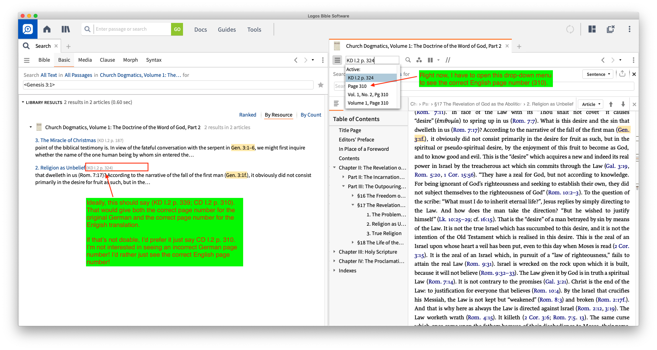Save search as favorite star icon
This screenshot has width=657, height=350.
[320, 85]
